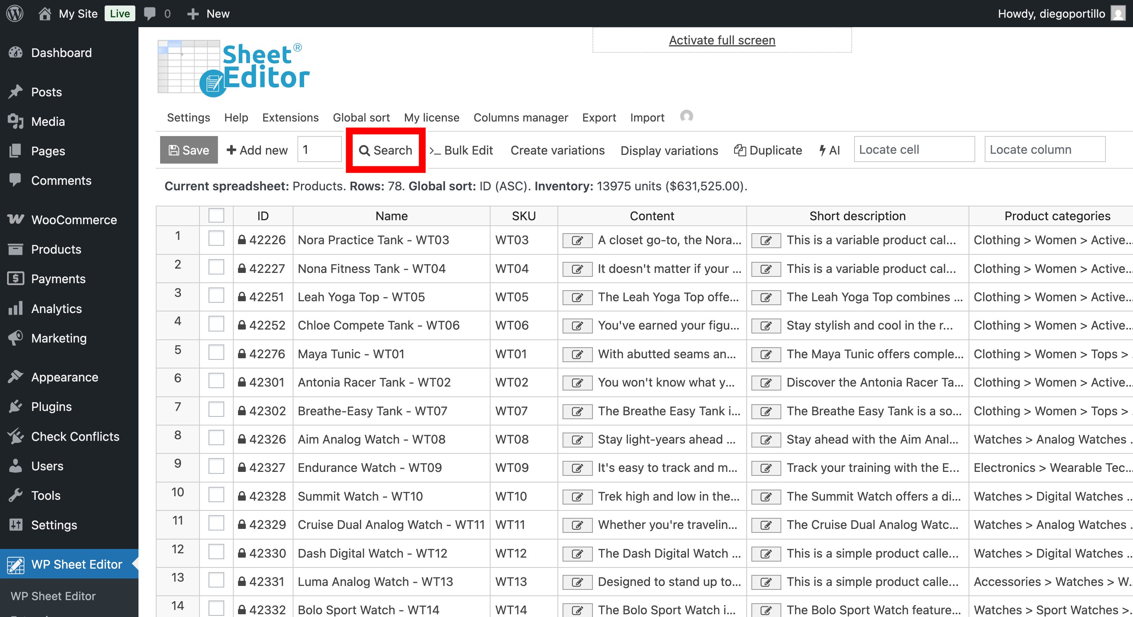Screen dimensions: 1133x617
Task: Click the WordPress logo in the admin bar
Action: point(14,13)
